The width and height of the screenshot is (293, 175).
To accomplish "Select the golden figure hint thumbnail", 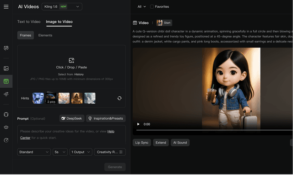I will click(x=77, y=98).
